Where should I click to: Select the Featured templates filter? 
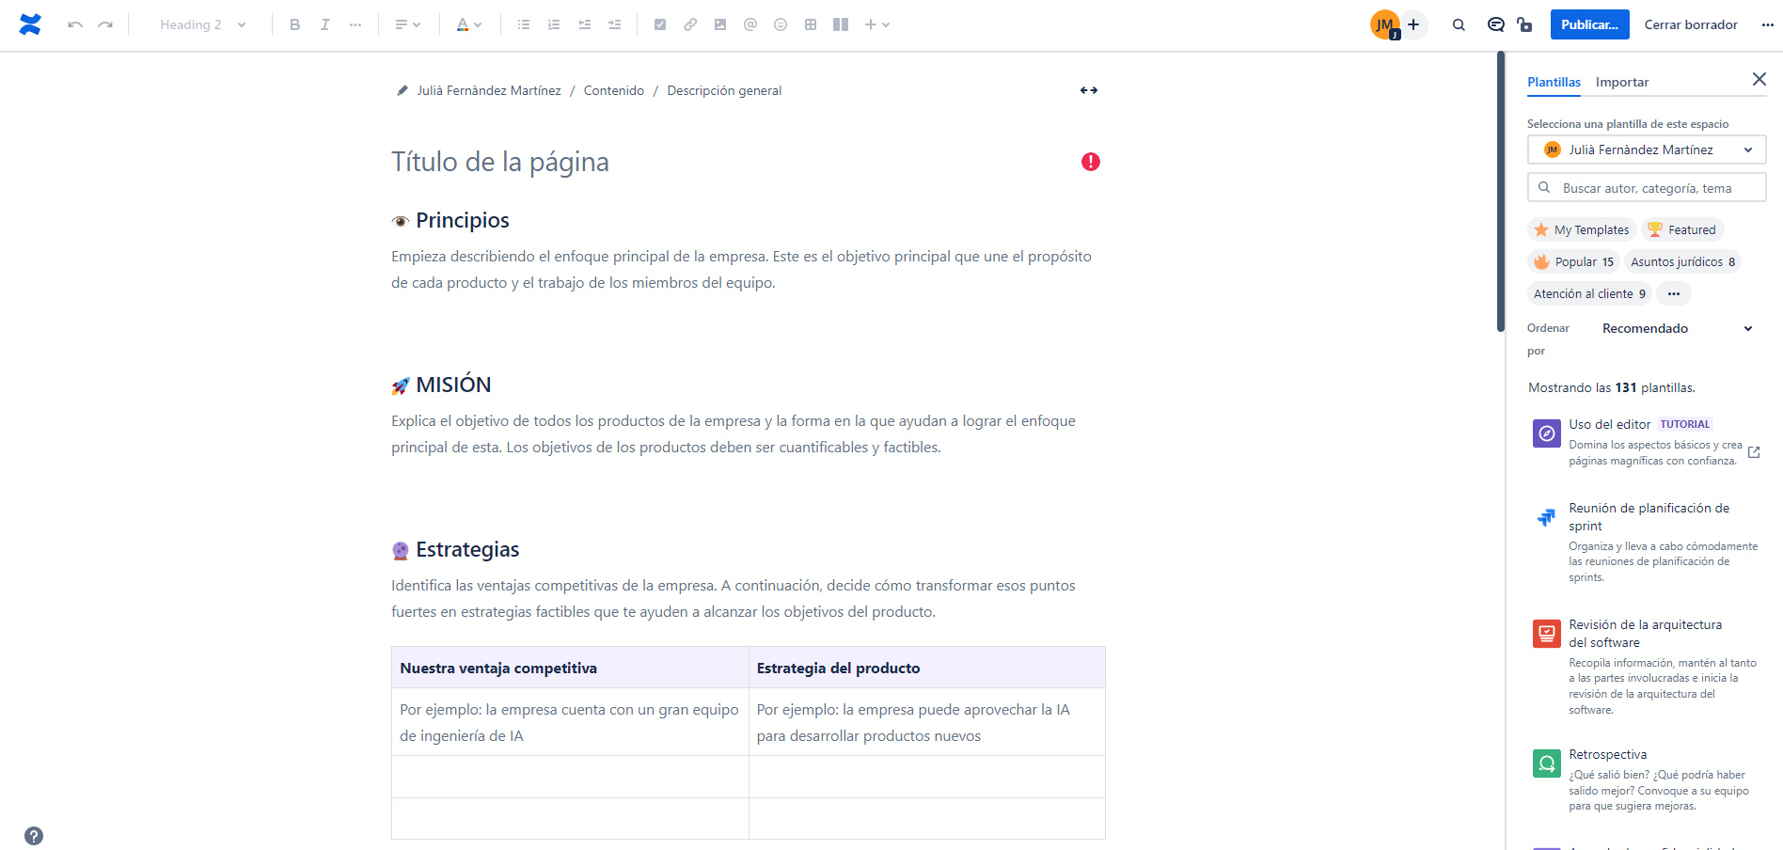[1682, 229]
